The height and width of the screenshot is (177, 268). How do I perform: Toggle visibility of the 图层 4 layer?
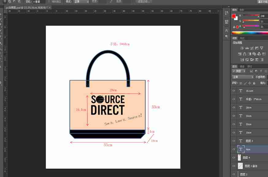point(234,158)
